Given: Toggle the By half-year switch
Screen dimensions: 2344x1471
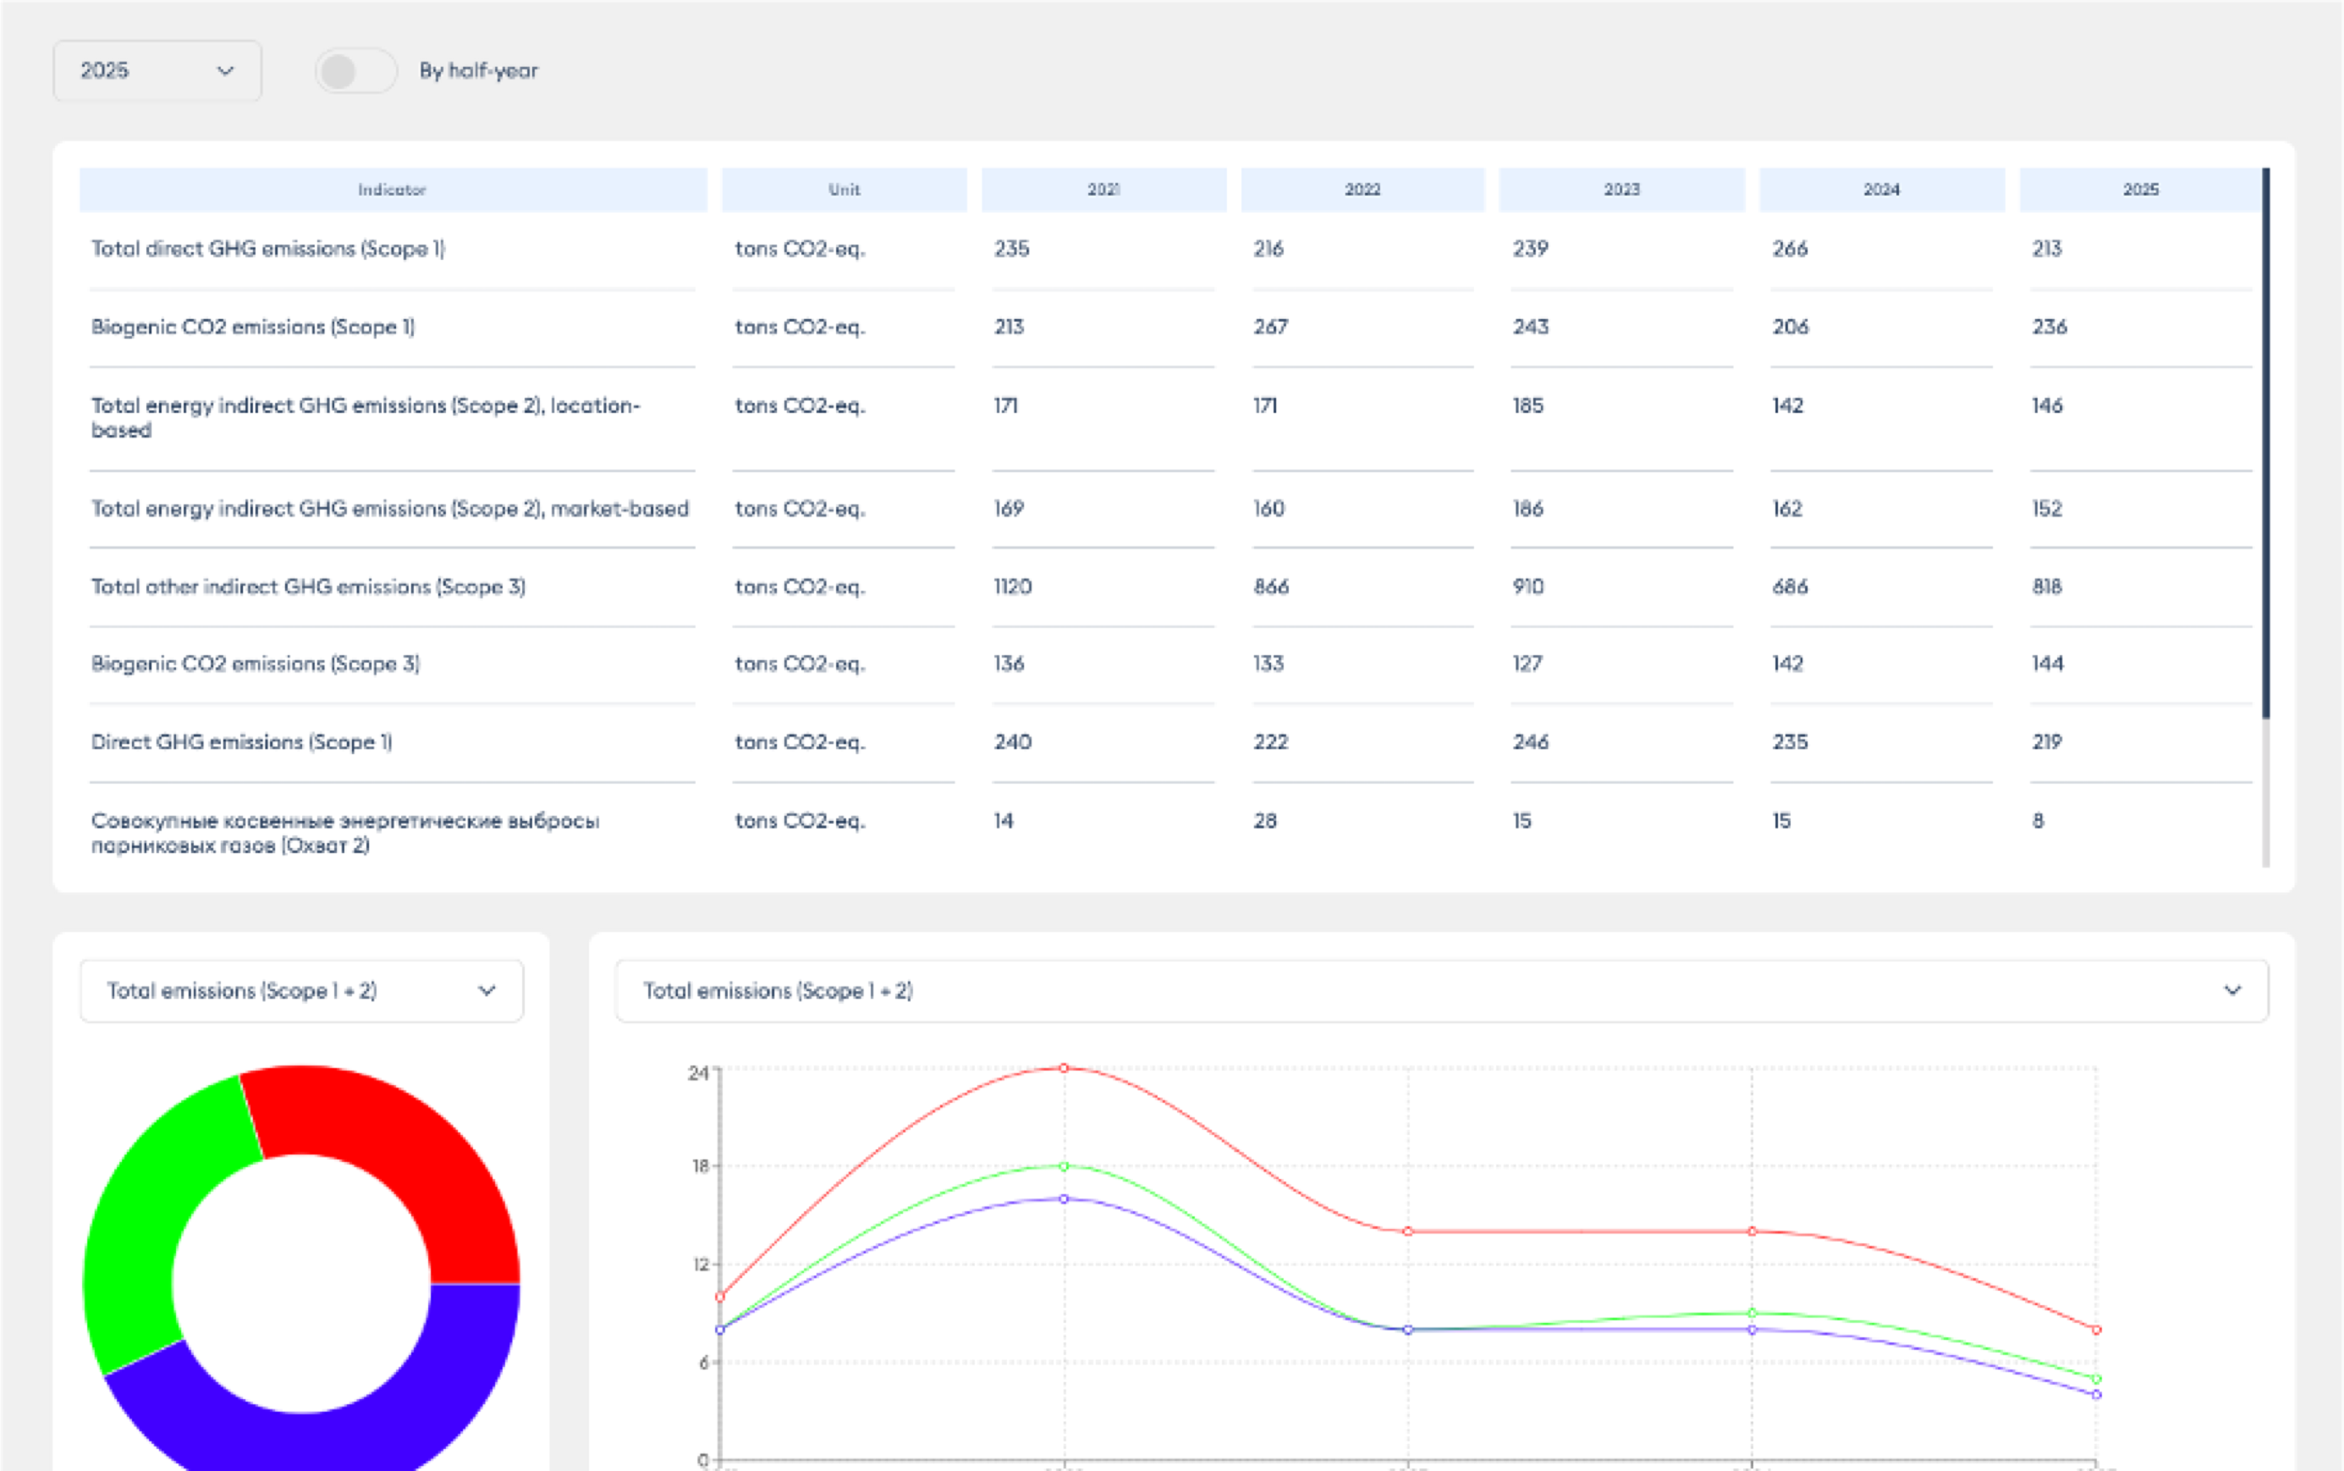Looking at the screenshot, I should click(355, 71).
